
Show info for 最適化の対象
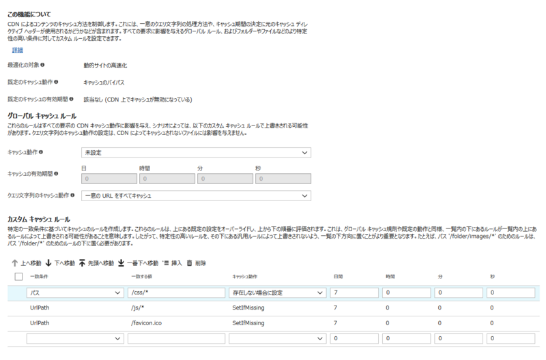(x=42, y=65)
